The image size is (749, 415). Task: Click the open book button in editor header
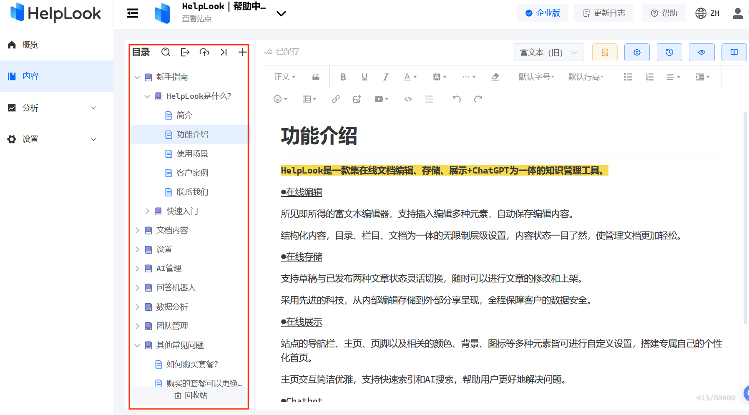pyautogui.click(x=734, y=52)
